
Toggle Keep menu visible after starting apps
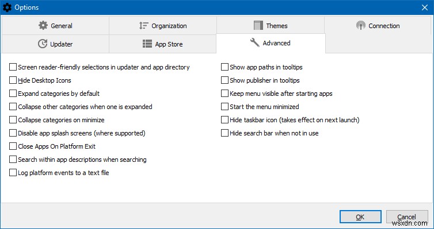pos(224,94)
